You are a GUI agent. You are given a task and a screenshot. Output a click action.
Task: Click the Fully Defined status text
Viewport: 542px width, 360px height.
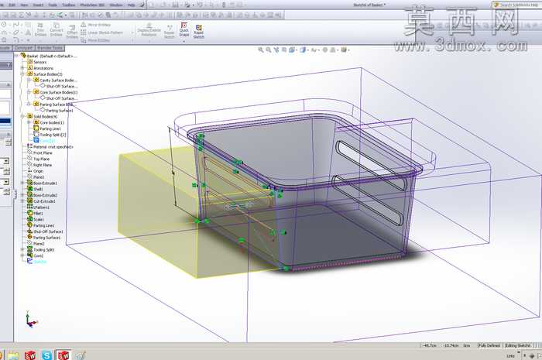(489, 345)
